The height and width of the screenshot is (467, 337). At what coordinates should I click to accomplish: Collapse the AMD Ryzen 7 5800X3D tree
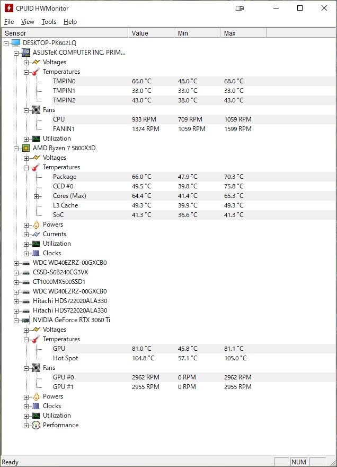point(16,149)
